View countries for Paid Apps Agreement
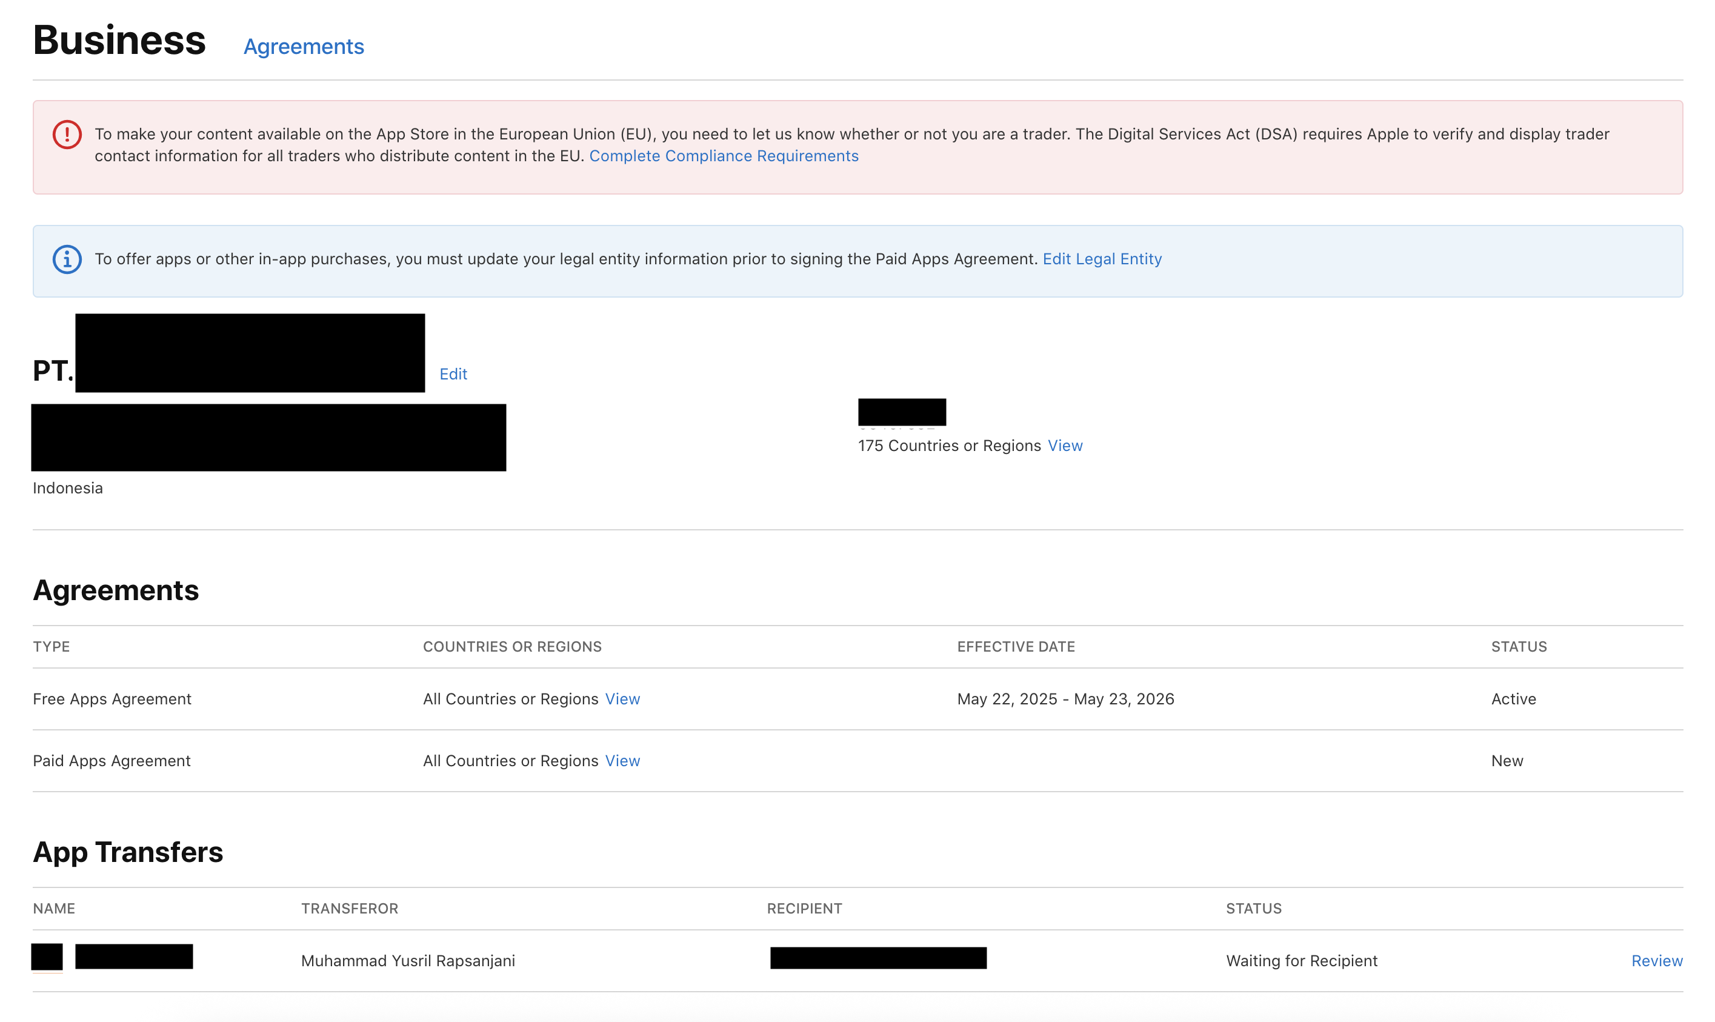Image resolution: width=1715 pixels, height=1022 pixels. pyautogui.click(x=622, y=761)
